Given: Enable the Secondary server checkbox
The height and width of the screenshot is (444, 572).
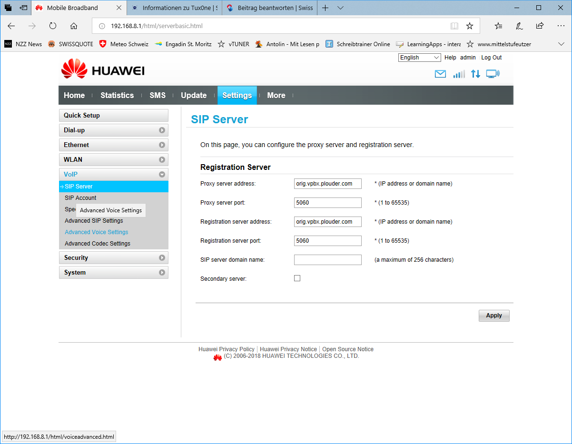Looking at the screenshot, I should tap(297, 278).
